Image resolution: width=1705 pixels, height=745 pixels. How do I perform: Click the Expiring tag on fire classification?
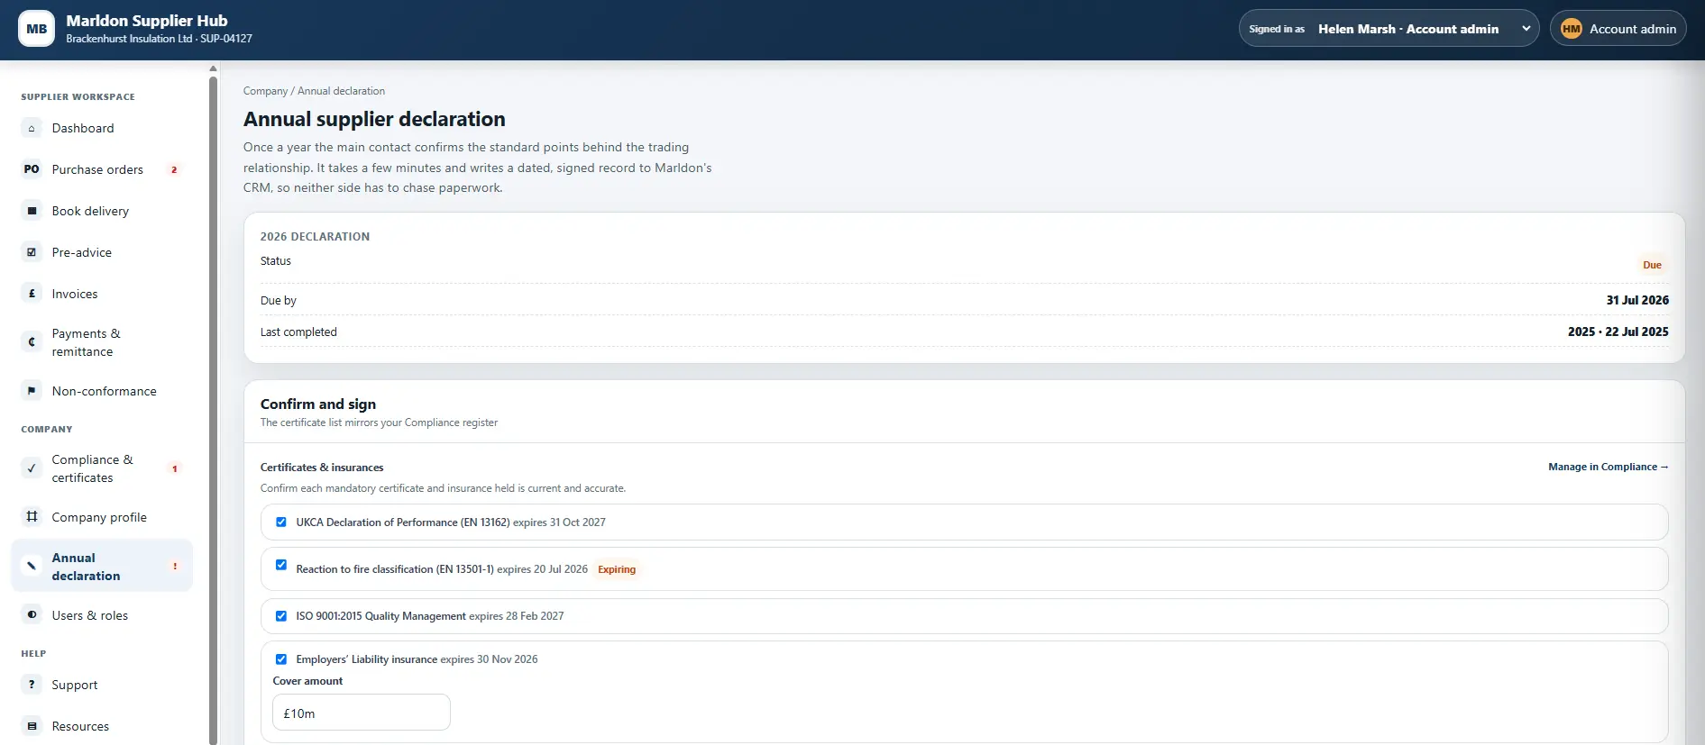(617, 569)
